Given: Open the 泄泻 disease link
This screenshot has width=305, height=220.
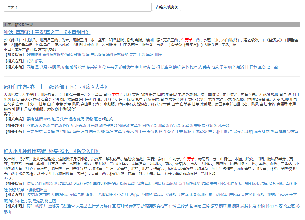Looking at the screenshot, I should pyautogui.click(x=56, y=119).
